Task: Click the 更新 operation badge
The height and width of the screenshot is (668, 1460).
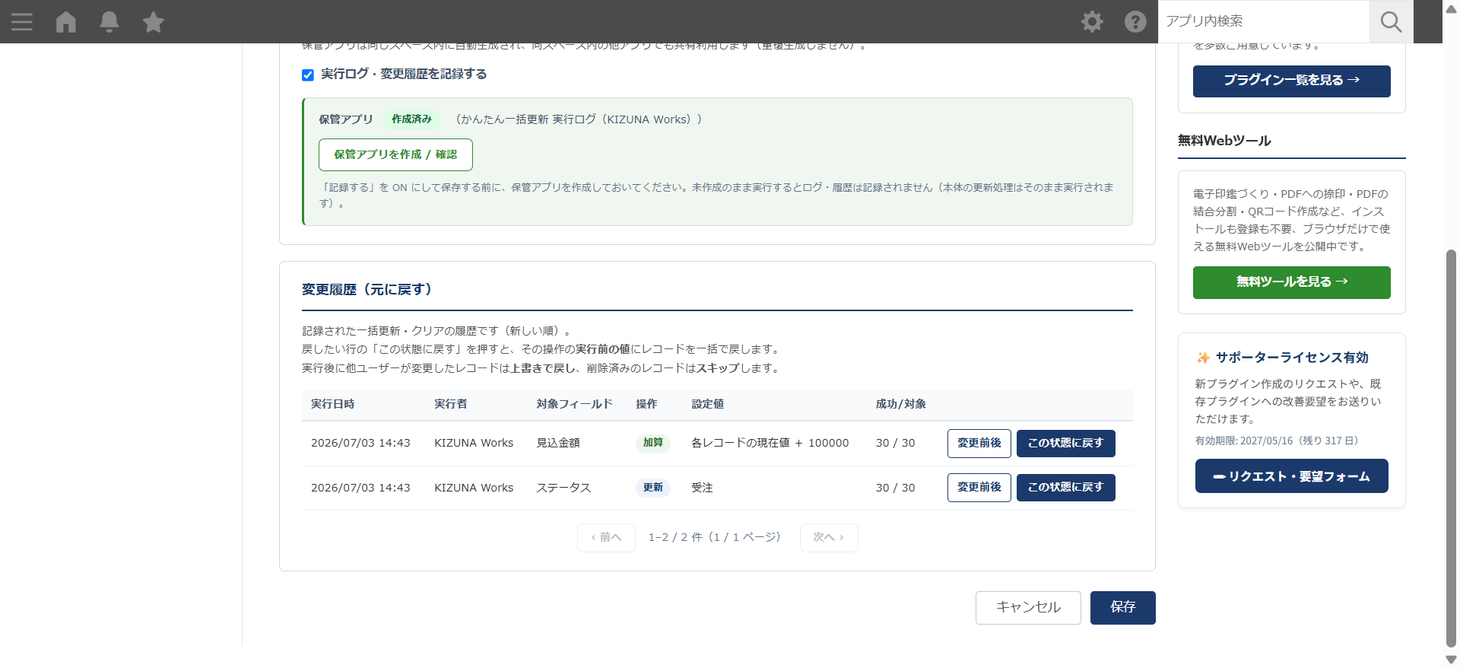Action: pos(653,488)
